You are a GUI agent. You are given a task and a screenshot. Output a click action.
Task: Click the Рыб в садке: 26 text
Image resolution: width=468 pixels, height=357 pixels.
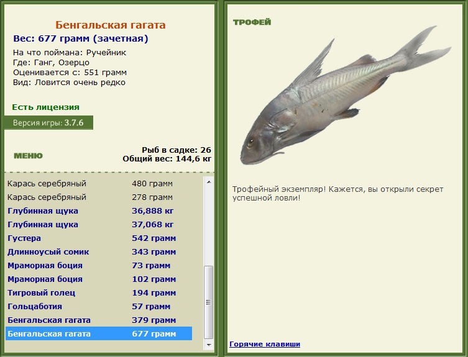176,150
